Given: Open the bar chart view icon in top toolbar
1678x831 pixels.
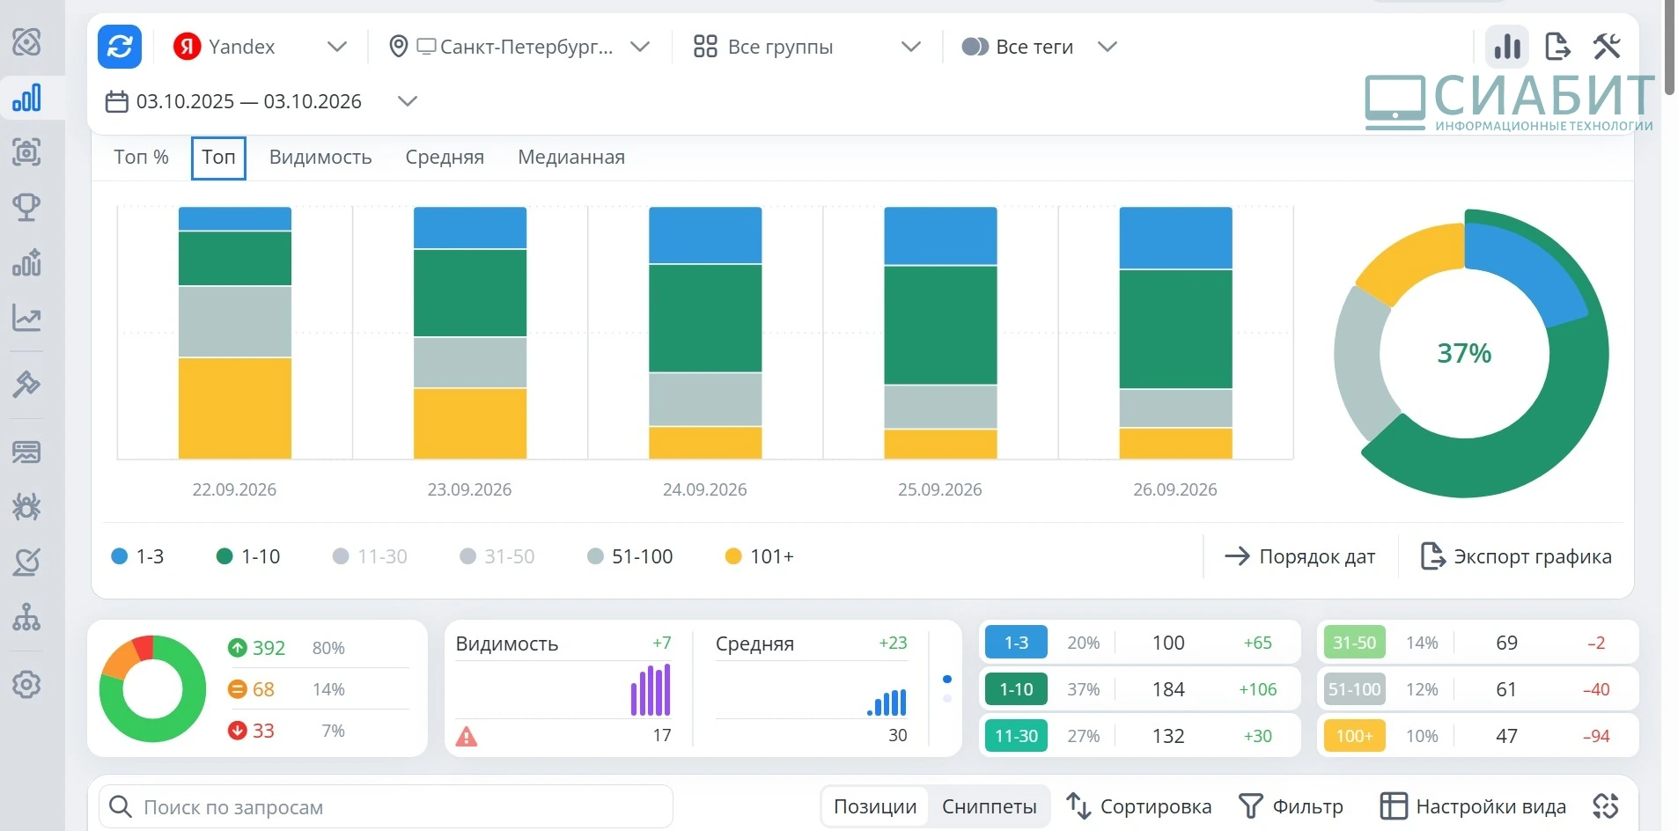Looking at the screenshot, I should point(1507,47).
